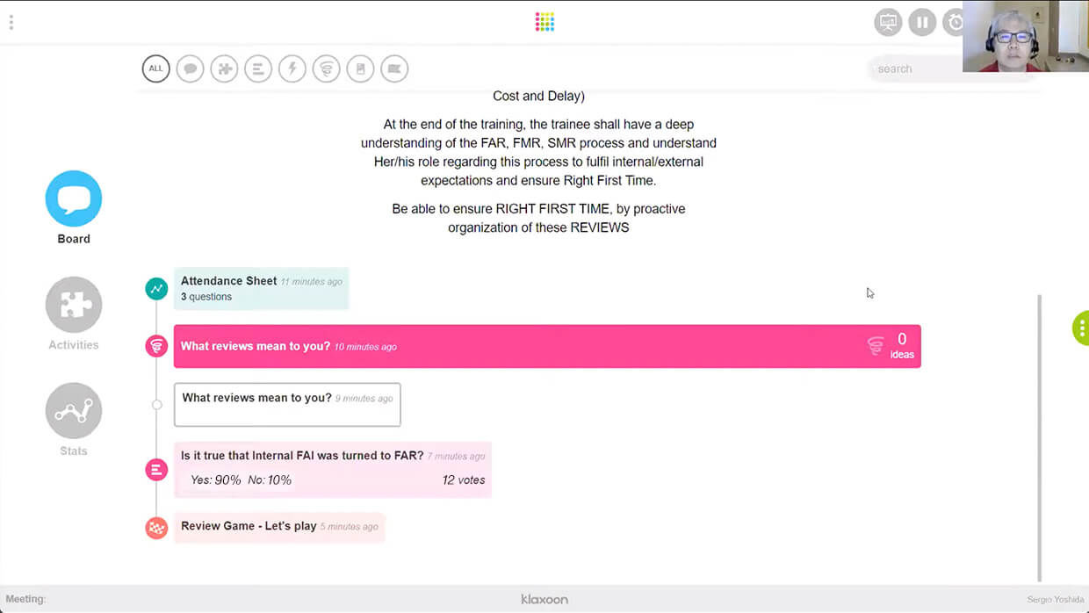This screenshot has height=613, width=1089.
Task: Filter board by speech bubble messages
Action: click(x=190, y=69)
